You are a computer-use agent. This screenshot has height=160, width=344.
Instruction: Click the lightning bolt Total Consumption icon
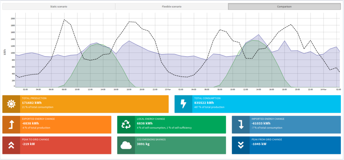(x=183, y=104)
